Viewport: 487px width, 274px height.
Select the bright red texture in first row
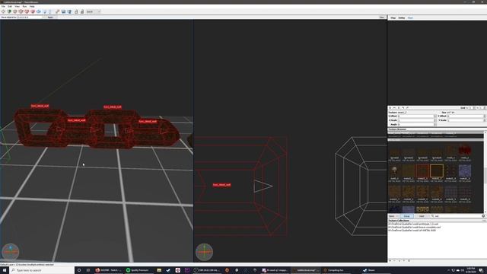click(x=465, y=150)
